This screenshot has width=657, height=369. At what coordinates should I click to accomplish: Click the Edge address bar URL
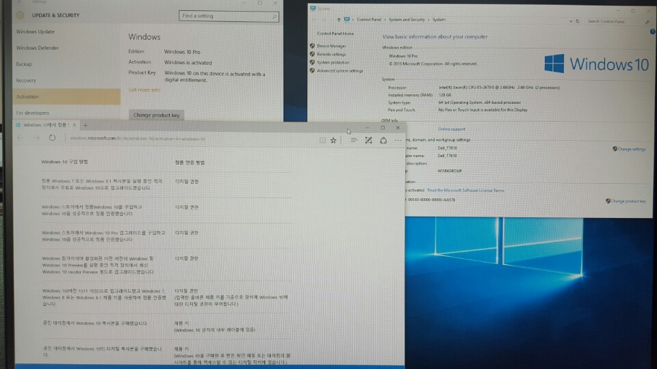(x=138, y=139)
